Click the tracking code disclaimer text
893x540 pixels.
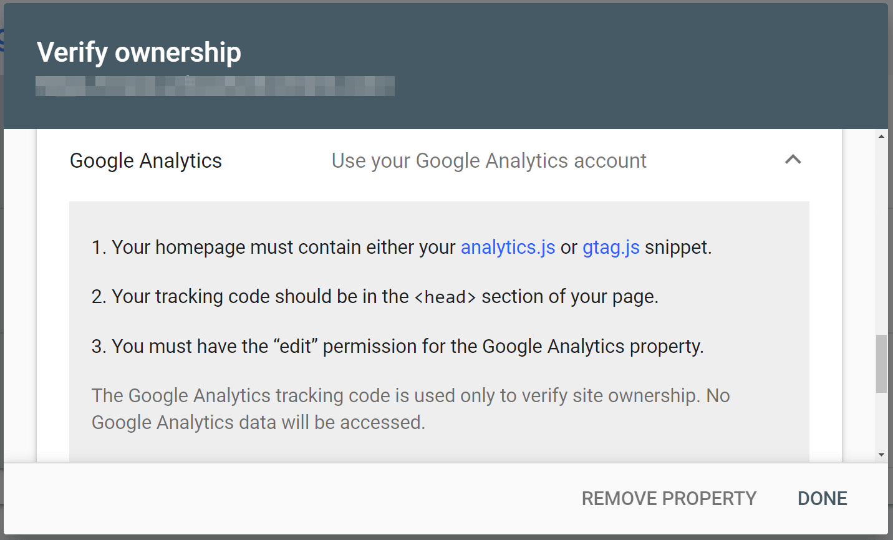pos(410,408)
